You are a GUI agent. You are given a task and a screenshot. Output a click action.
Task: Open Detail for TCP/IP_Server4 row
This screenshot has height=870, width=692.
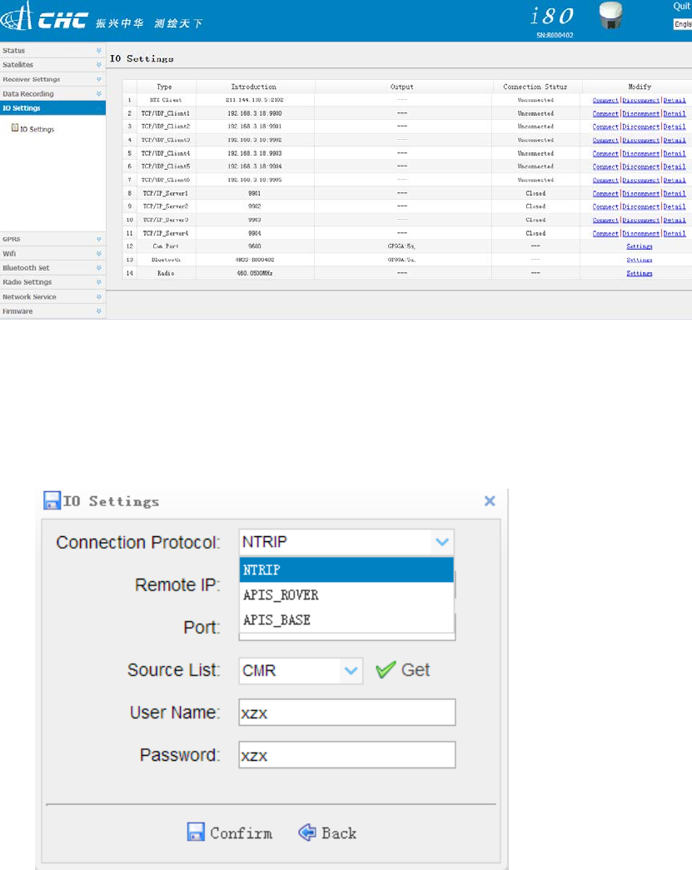675,234
